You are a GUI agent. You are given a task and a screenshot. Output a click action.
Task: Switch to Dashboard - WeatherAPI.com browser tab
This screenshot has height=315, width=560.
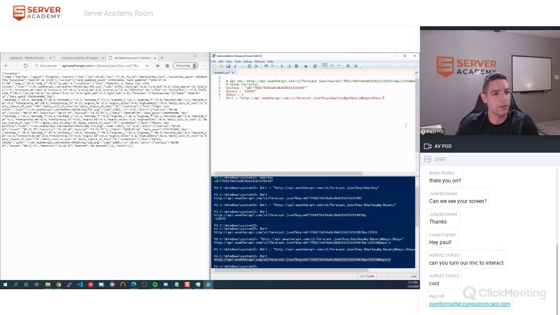click(x=27, y=58)
